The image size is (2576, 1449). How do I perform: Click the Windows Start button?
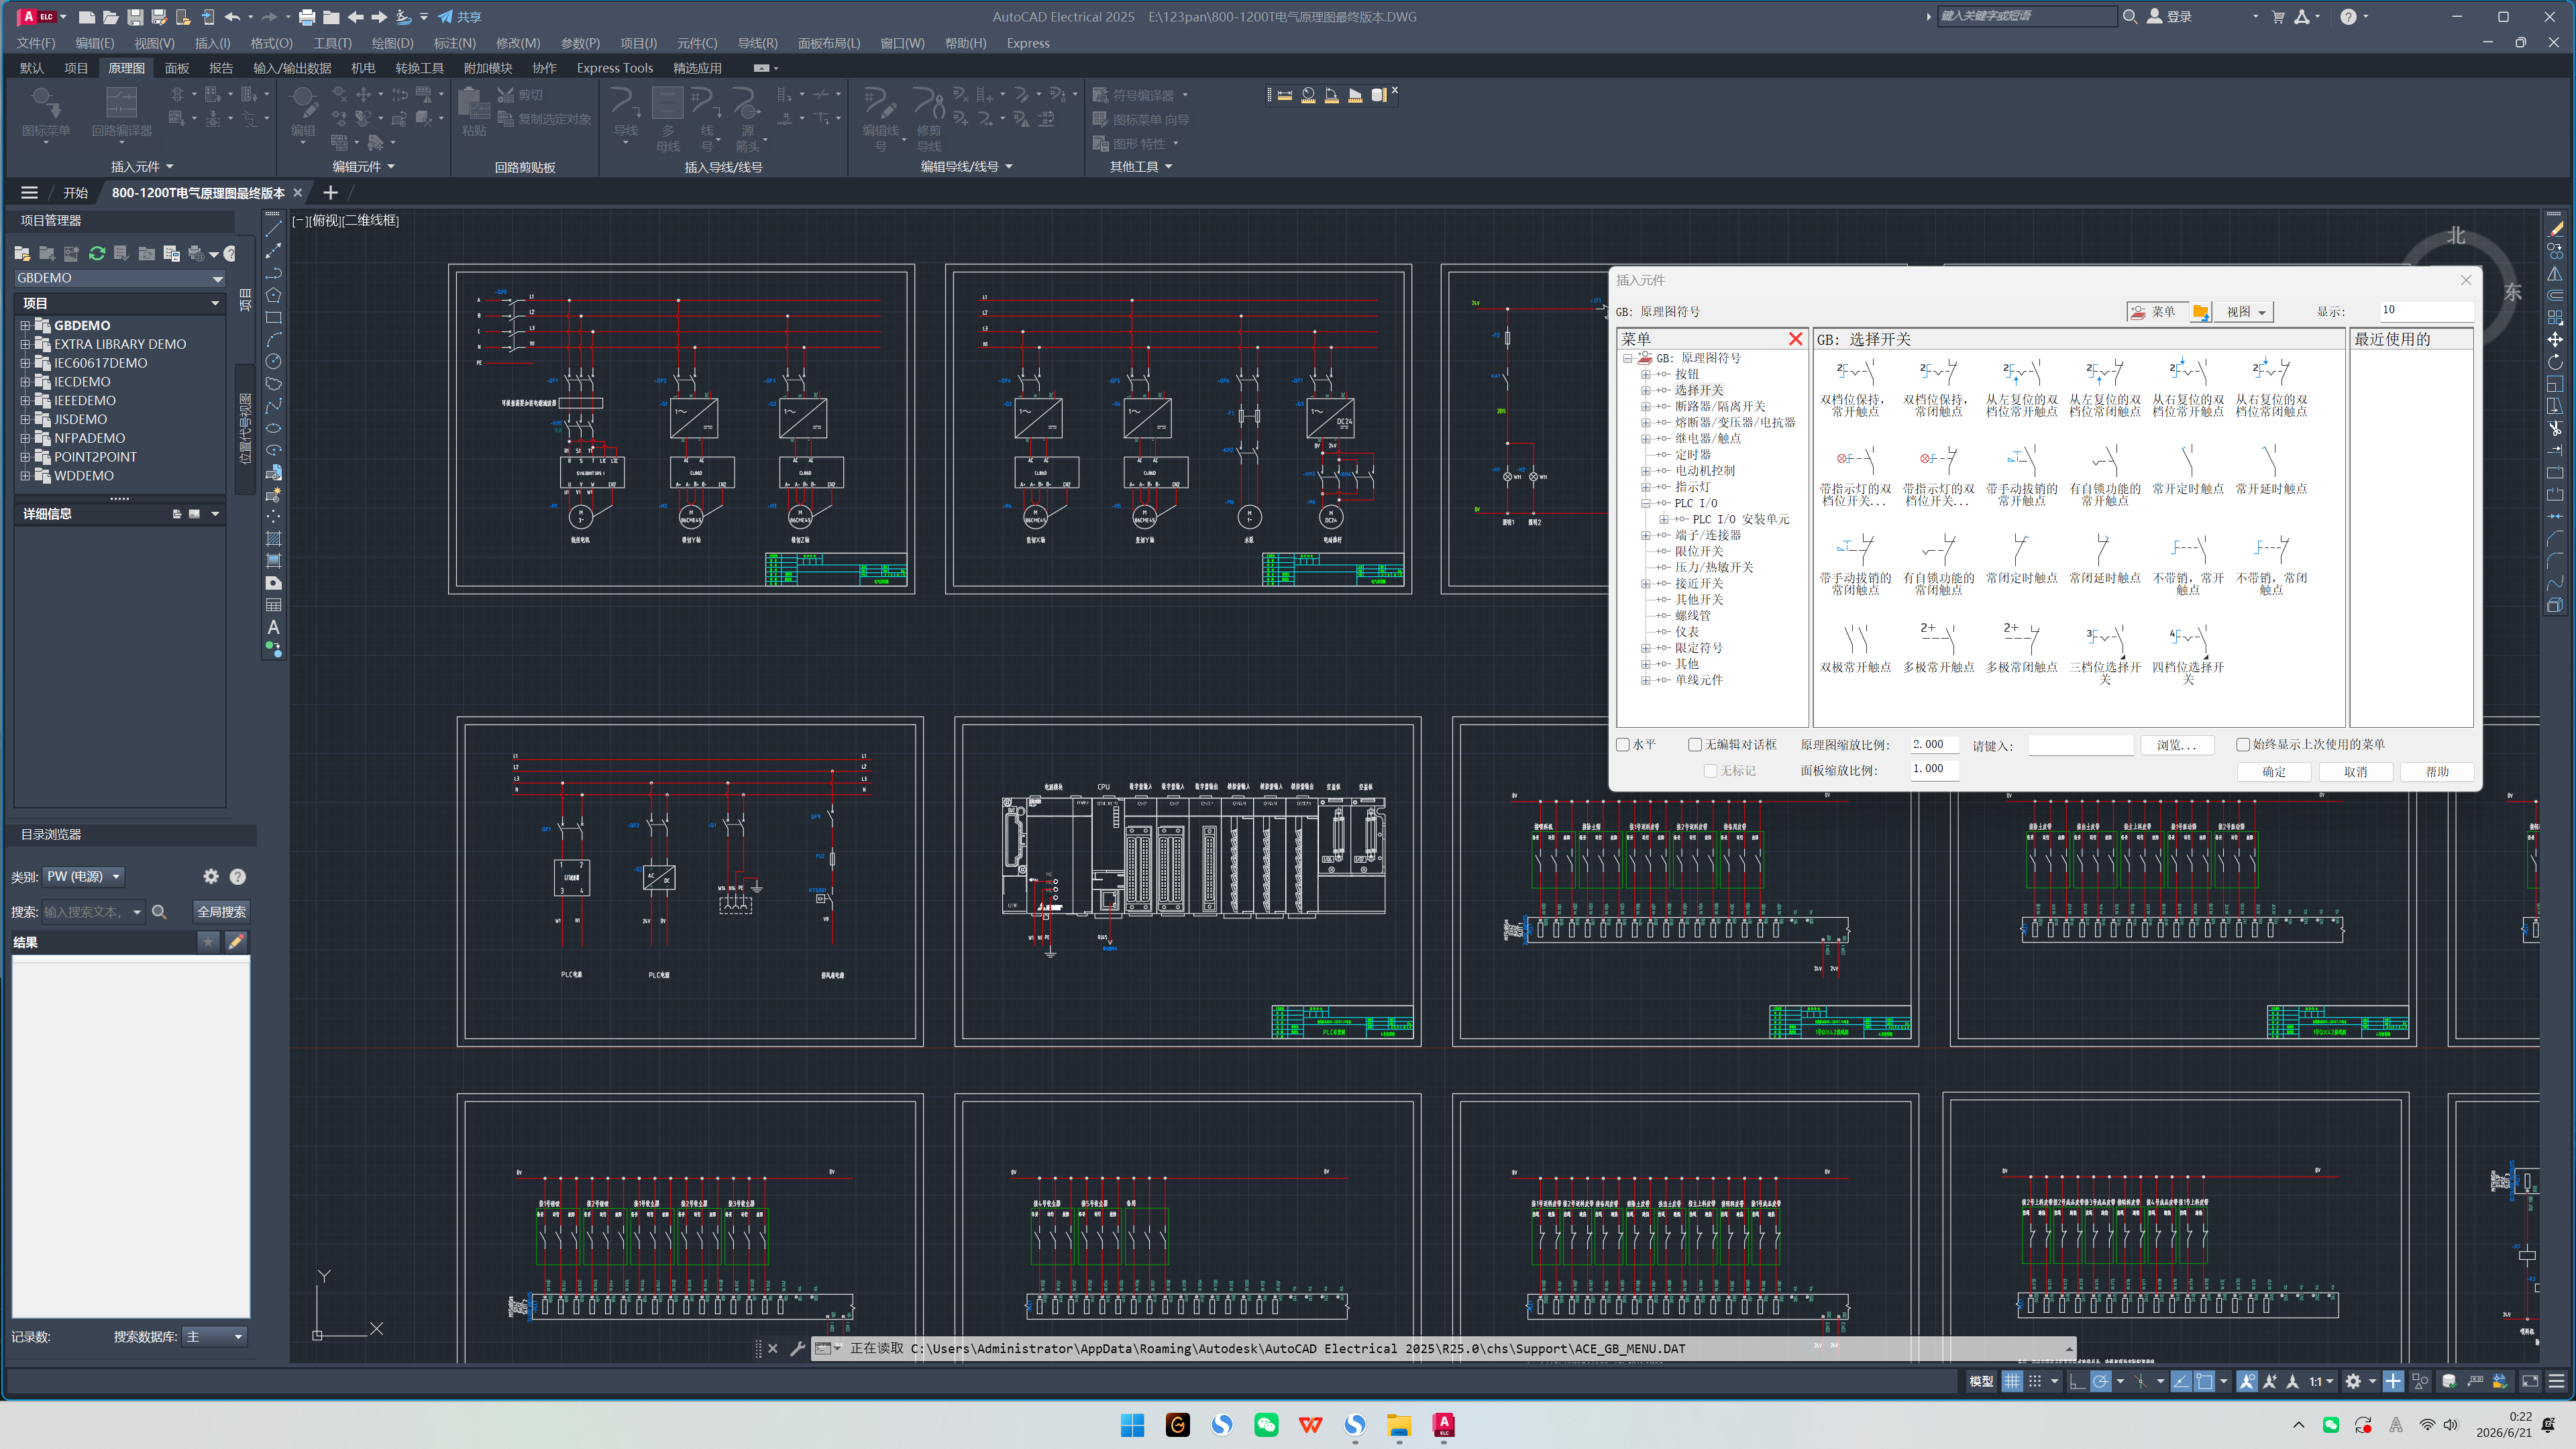[x=1132, y=1425]
